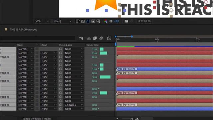
Task: Click pick whip icon in 14. Null 1 row
Action: coord(61,105)
